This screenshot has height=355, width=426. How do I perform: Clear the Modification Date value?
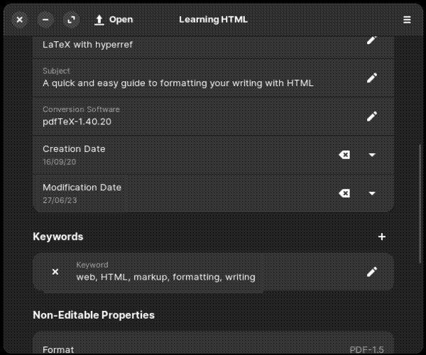point(344,193)
